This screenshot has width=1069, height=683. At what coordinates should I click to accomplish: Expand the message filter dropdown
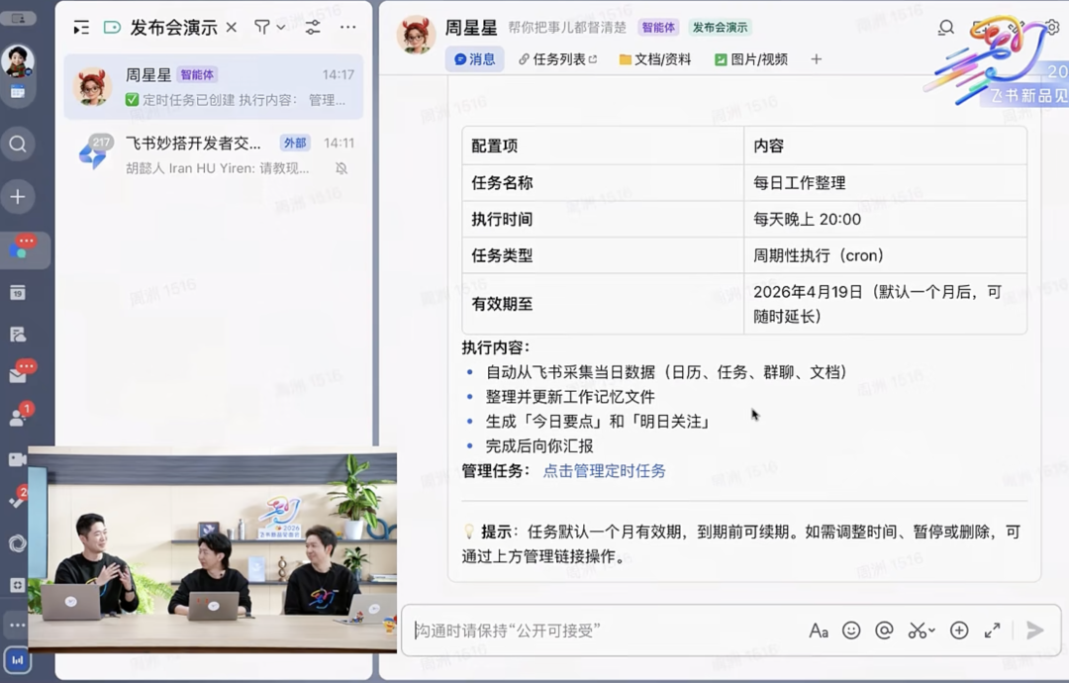click(270, 28)
